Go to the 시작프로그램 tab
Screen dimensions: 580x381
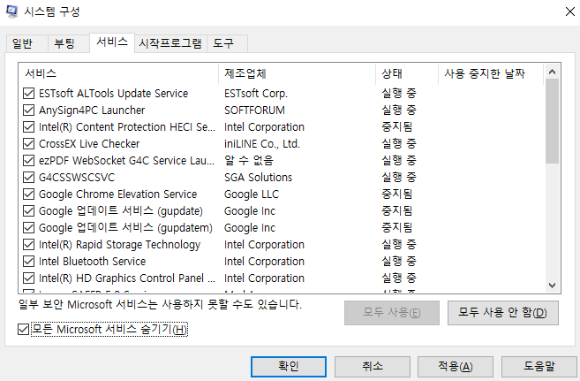tap(170, 43)
